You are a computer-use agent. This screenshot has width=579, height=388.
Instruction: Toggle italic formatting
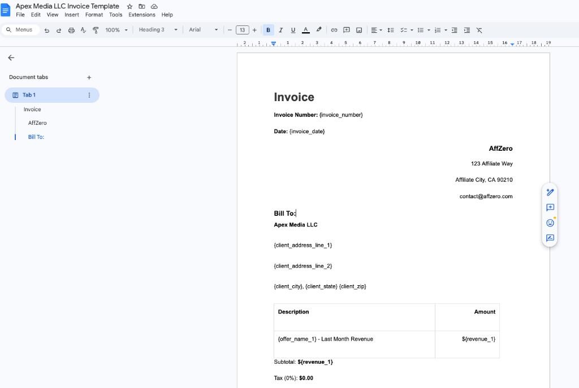pyautogui.click(x=280, y=30)
